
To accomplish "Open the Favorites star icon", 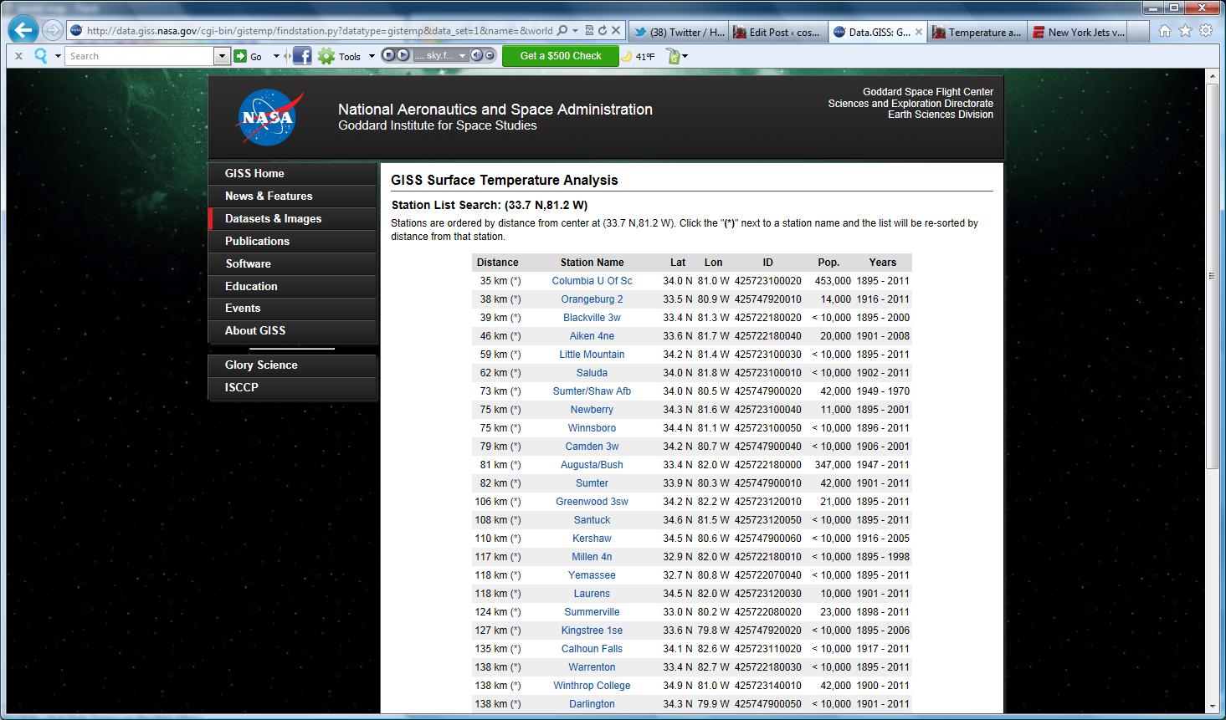I will tap(1185, 31).
